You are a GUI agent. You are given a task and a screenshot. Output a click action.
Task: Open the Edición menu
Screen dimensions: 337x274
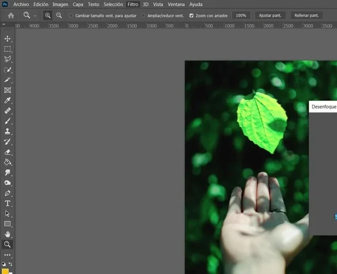41,4
